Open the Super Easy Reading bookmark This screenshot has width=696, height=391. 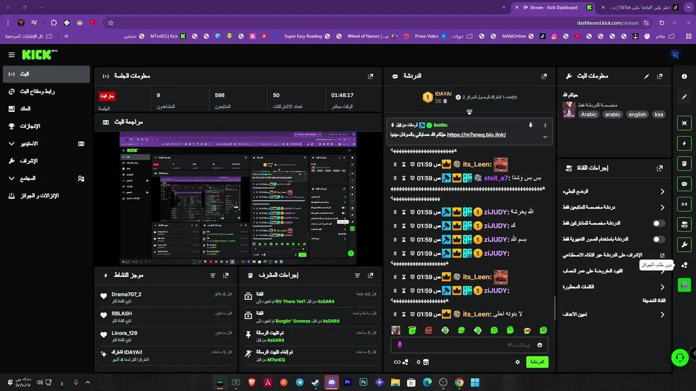coord(308,36)
